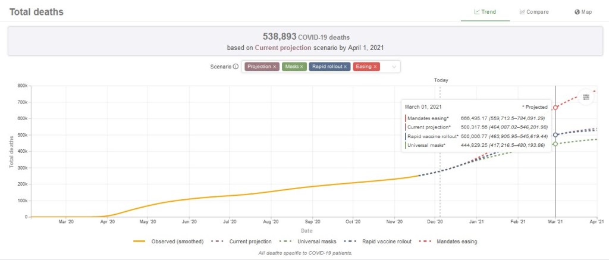Remove the Projection scenario tag

(x=274, y=67)
